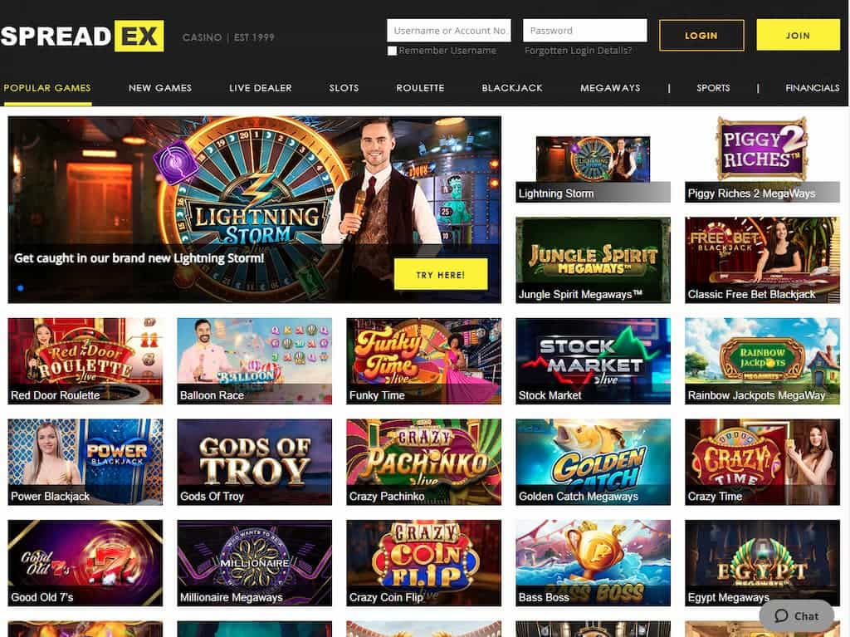Screen dimensions: 850x637
Task: Enable the Remember Username checkbox
Action: point(393,51)
